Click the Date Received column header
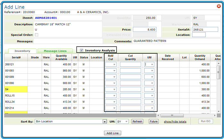 tap(168, 57)
